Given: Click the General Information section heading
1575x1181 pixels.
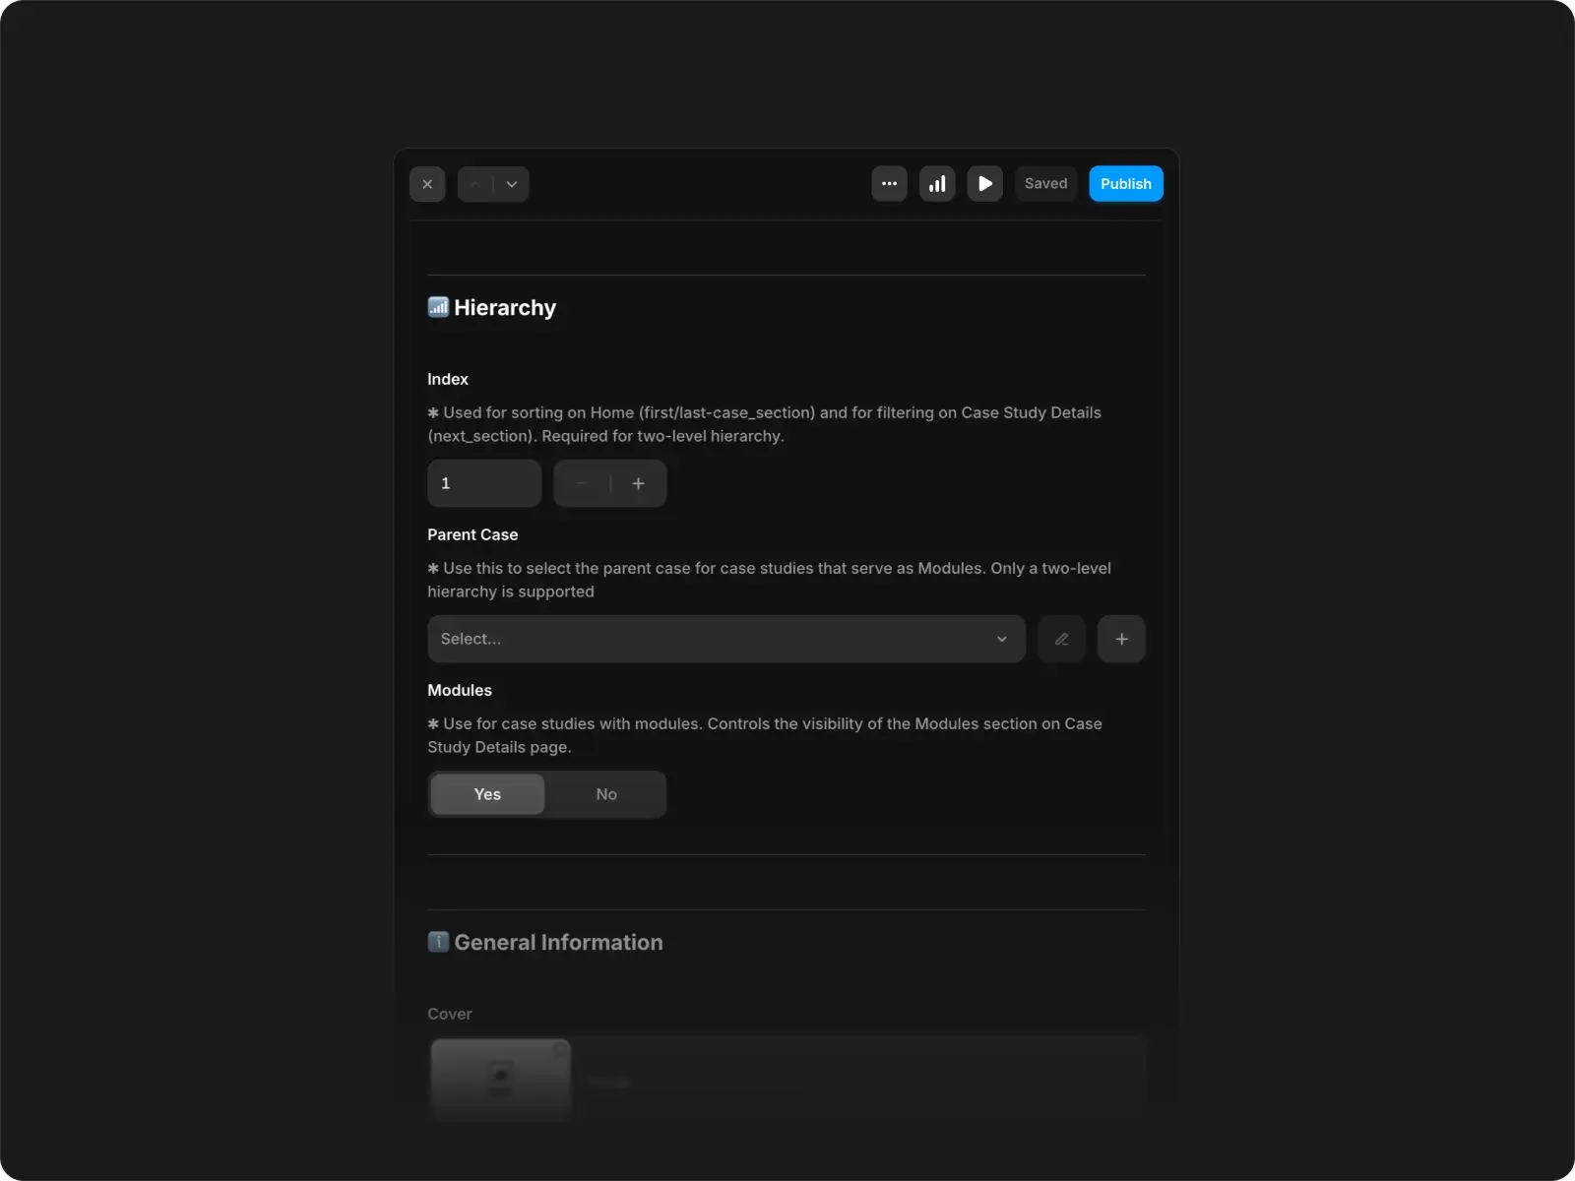Looking at the screenshot, I should (x=557, y=942).
